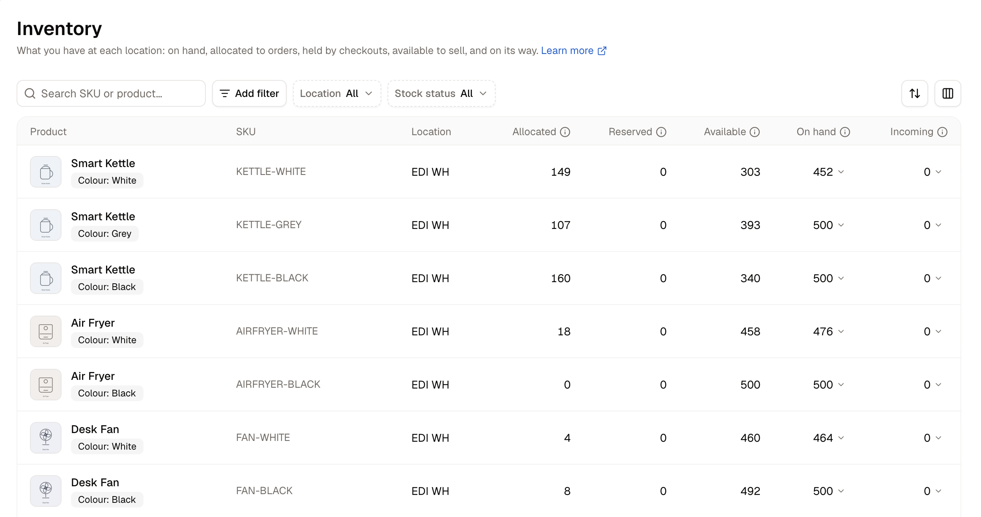Image resolution: width=981 pixels, height=517 pixels.
Task: Open the sort order icon button
Action: tap(914, 93)
